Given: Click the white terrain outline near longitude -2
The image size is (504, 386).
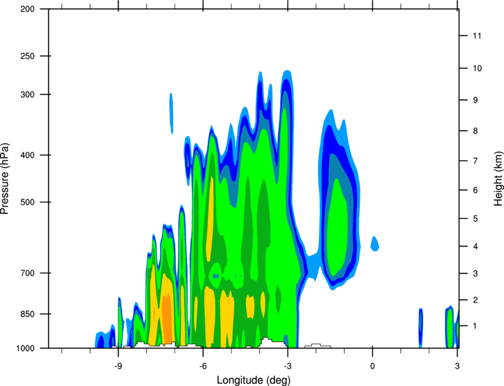Looking at the screenshot, I should pyautogui.click(x=318, y=346).
